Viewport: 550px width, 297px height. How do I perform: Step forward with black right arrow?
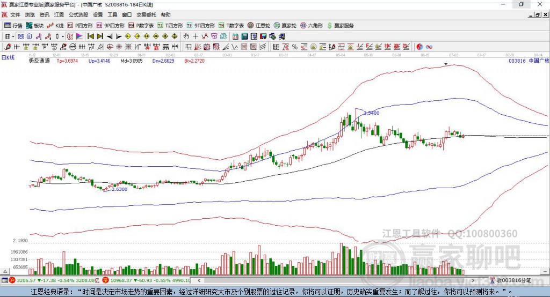[119, 36]
